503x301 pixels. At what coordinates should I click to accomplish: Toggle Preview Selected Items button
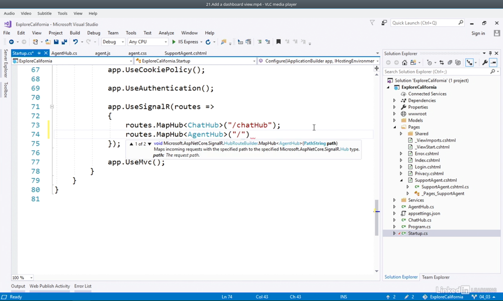(493, 63)
